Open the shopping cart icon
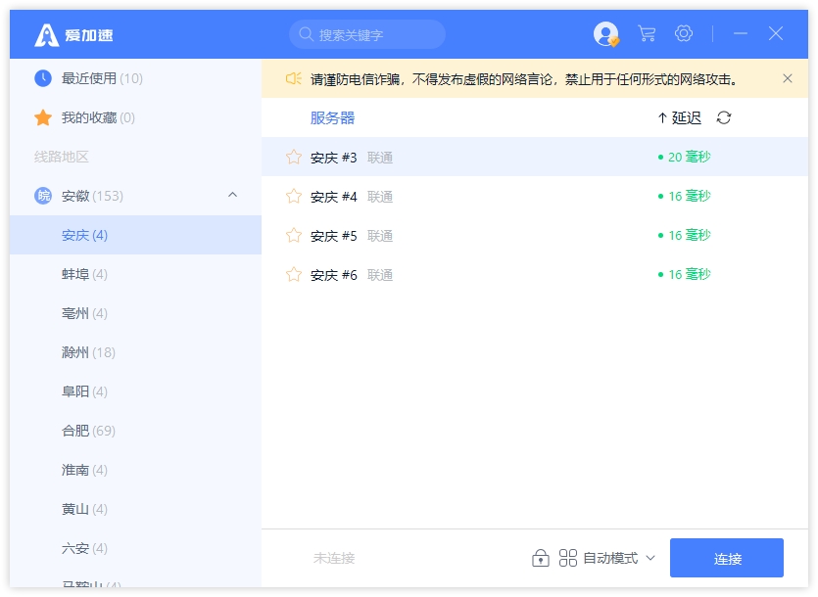The height and width of the screenshot is (597, 818). pos(647,34)
